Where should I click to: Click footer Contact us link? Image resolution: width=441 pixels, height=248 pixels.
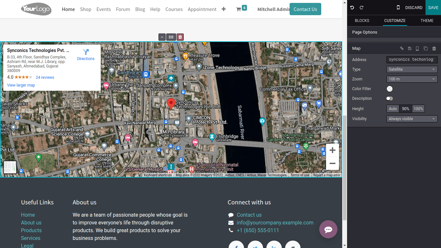(249, 215)
